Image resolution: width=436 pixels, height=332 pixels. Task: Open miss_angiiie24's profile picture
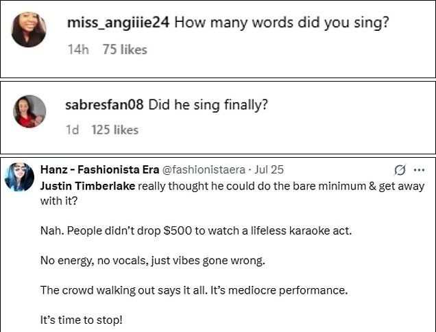(x=29, y=31)
